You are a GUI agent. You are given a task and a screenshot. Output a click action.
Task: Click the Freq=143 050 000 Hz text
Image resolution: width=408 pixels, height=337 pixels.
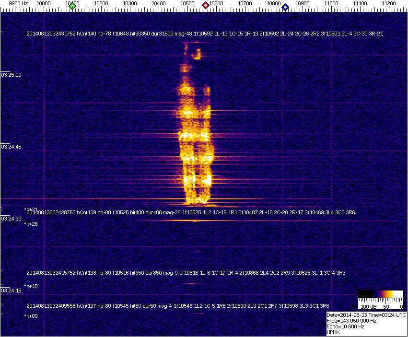[x=351, y=321]
